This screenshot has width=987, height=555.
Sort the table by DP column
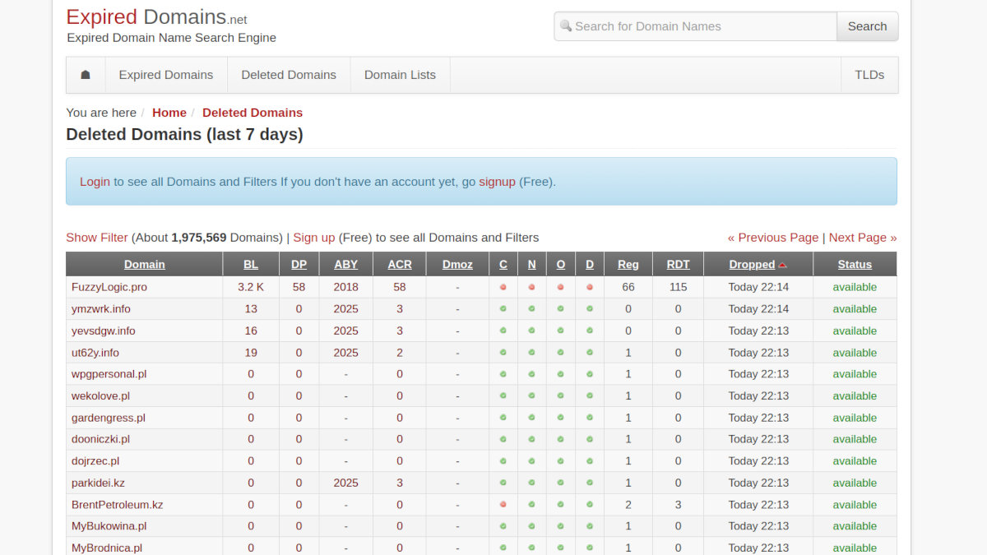(x=299, y=265)
